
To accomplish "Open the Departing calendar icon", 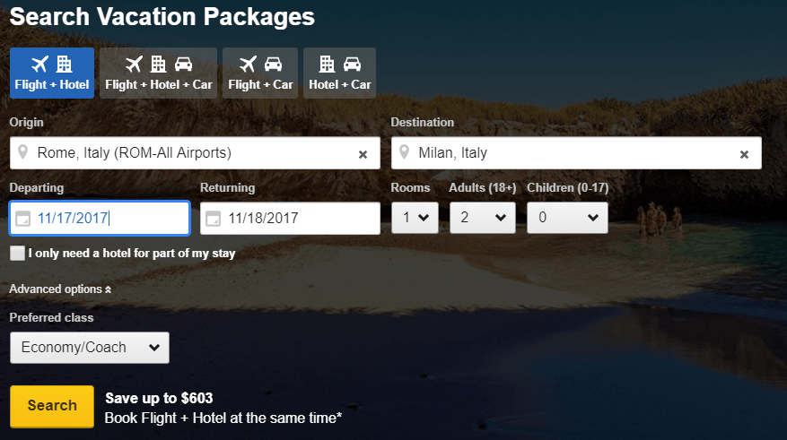I will coord(22,219).
